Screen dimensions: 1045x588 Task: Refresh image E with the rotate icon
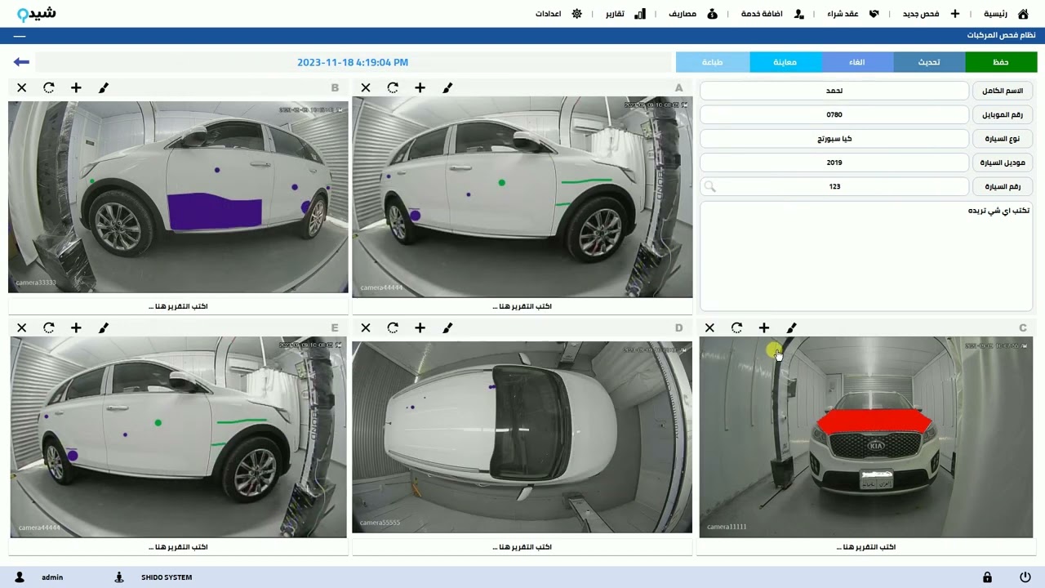point(49,327)
